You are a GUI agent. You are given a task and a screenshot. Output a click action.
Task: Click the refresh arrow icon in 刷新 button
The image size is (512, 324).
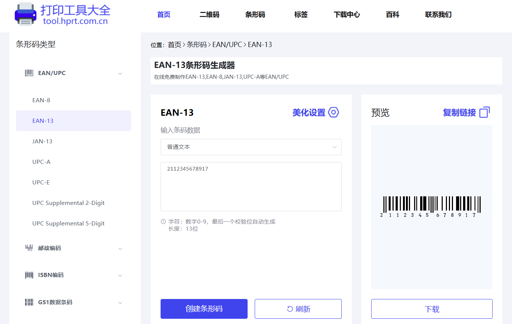tap(290, 309)
